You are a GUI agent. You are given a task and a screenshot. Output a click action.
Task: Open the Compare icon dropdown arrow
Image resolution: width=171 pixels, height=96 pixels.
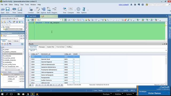coord(75,10)
